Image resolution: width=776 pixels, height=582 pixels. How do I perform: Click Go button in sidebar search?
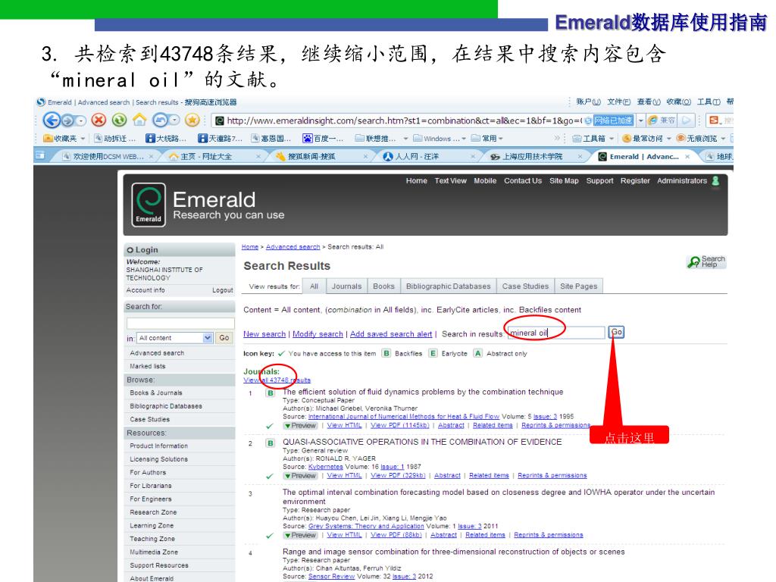(224, 338)
